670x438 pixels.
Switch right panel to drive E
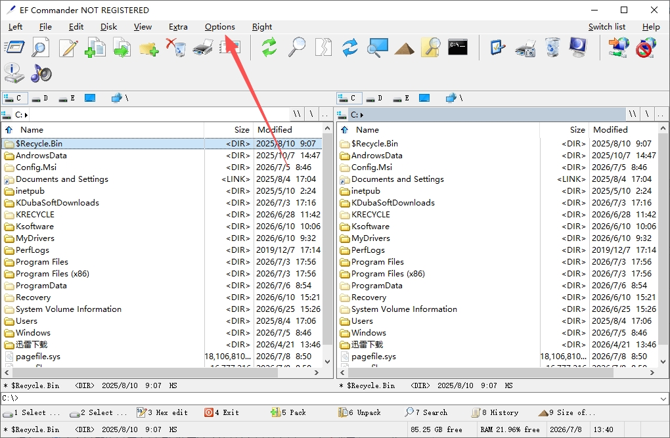[x=401, y=99]
